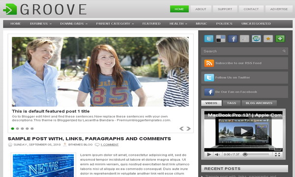Click the blue News post thumbnail
The height and width of the screenshot is (177, 295).
[x=43, y=165]
